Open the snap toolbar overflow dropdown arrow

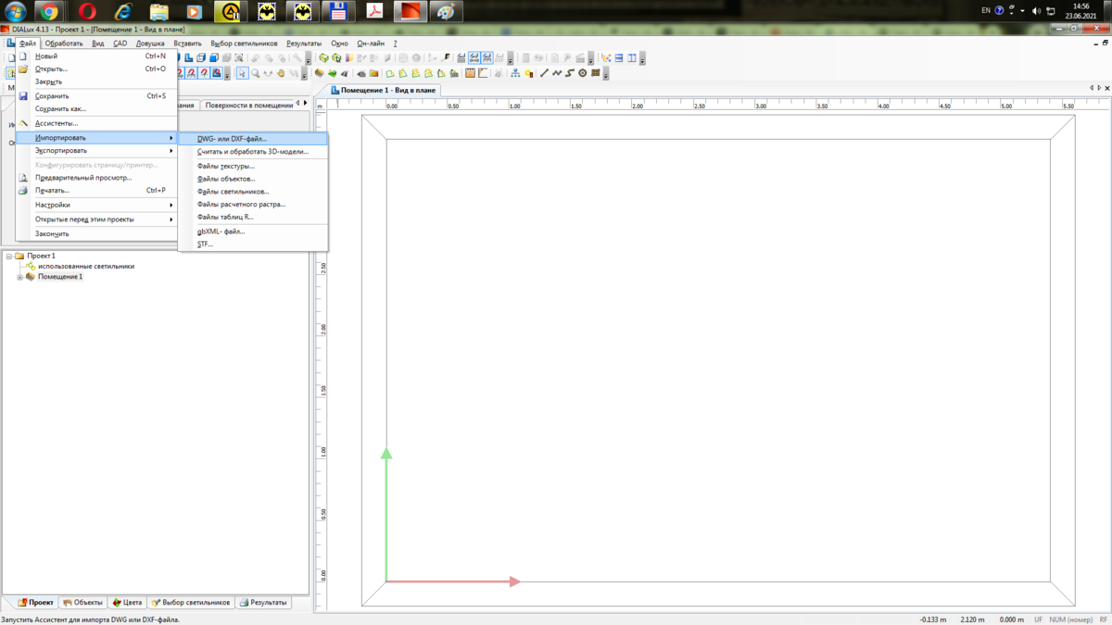click(x=227, y=75)
